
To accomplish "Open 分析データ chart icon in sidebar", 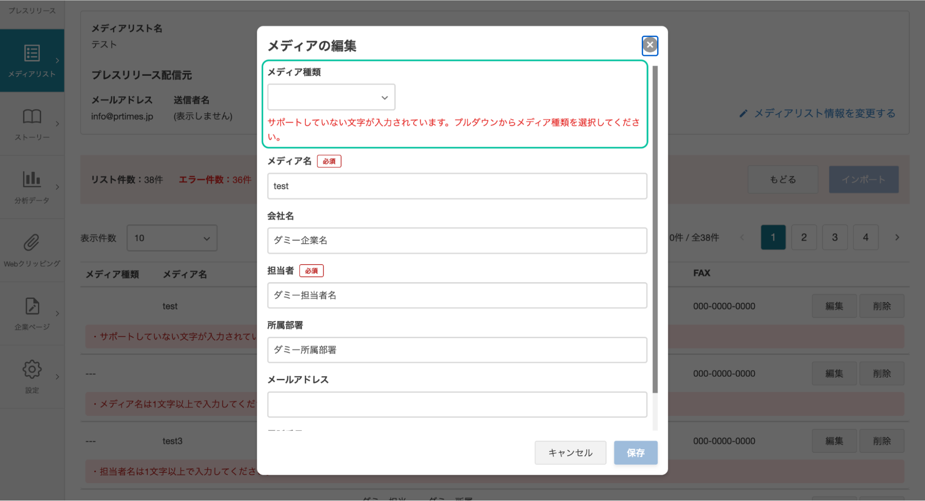I will click(x=32, y=179).
